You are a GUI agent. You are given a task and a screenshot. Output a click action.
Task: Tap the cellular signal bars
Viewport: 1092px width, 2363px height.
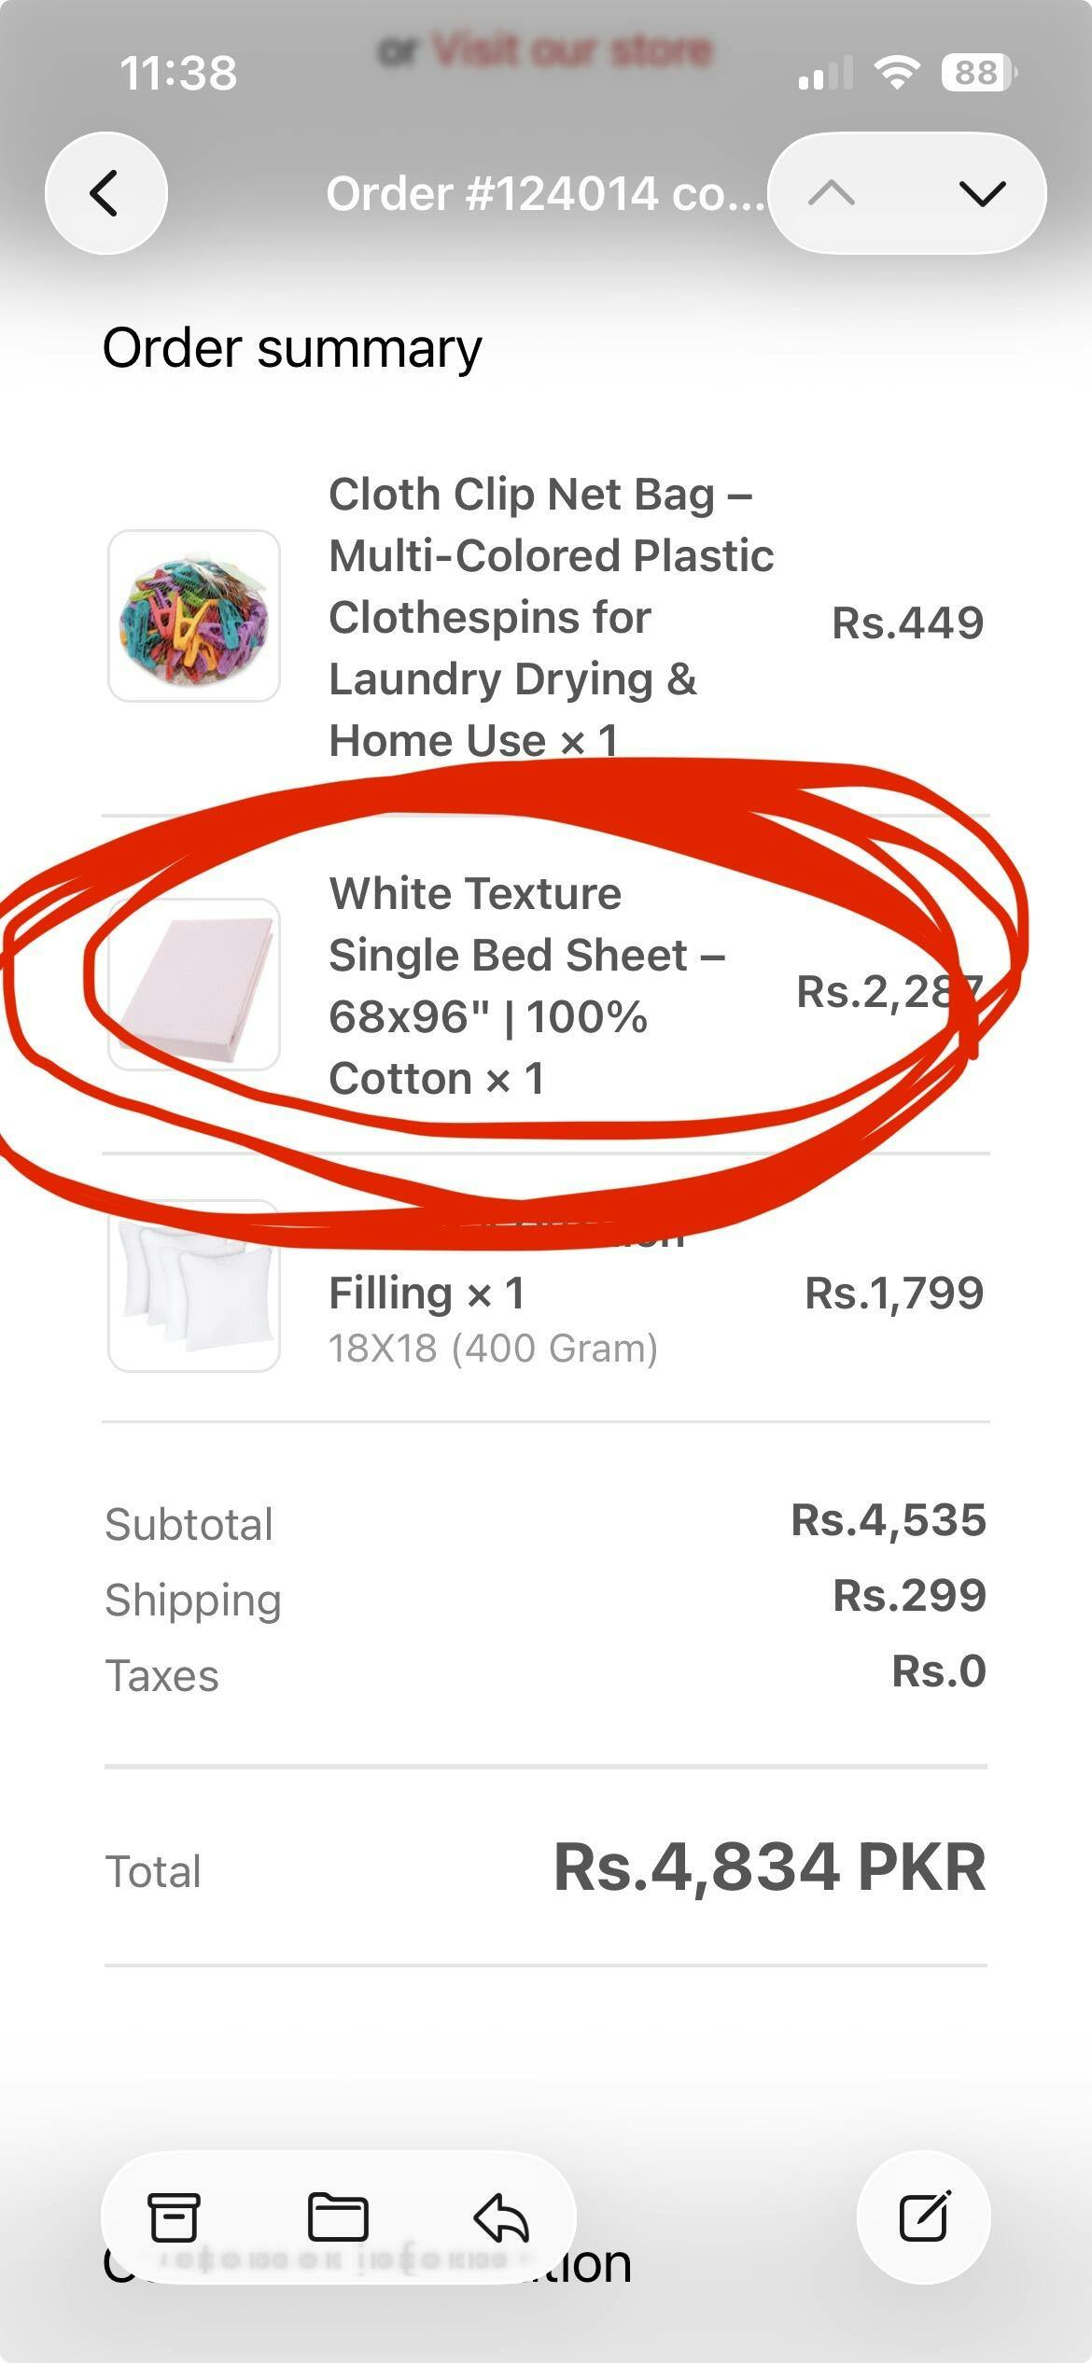[x=826, y=73]
